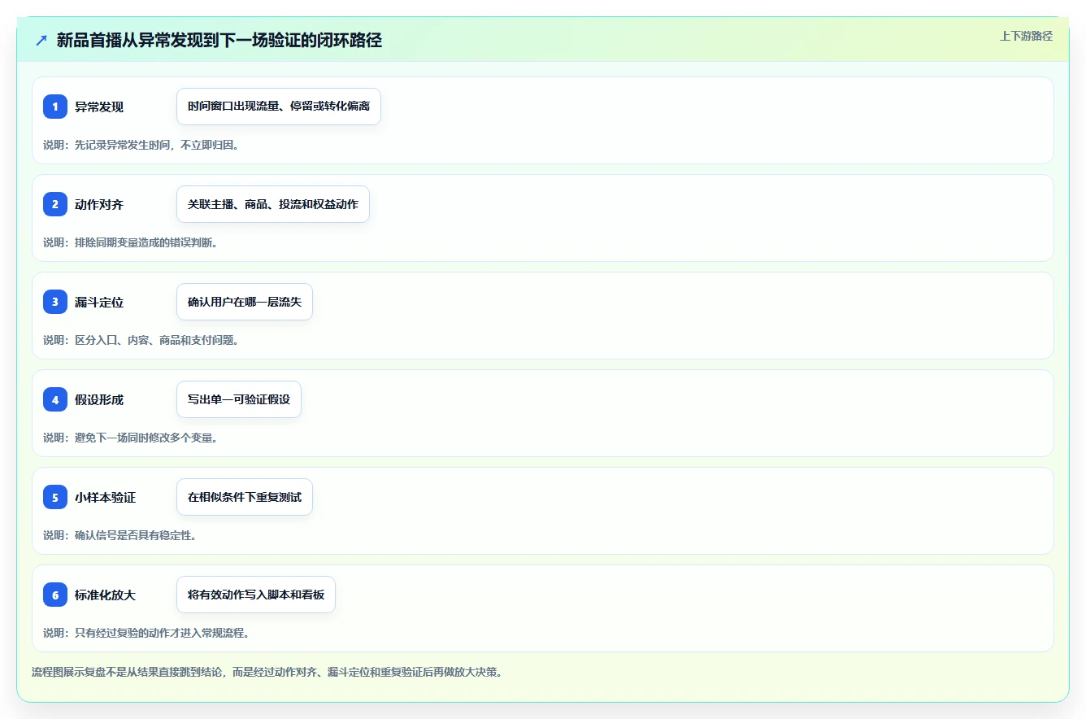This screenshot has width=1086, height=719.
Task: Click the step number 1 badge
Action: click(55, 107)
